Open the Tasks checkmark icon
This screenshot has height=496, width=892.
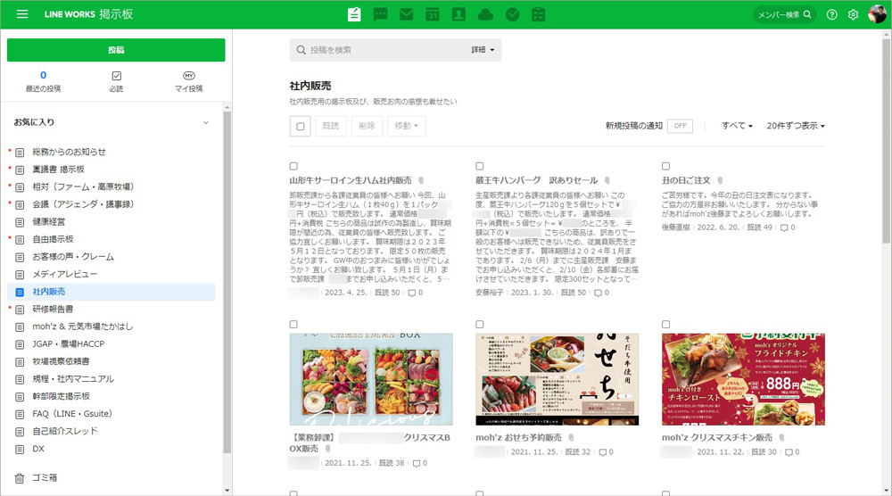click(x=512, y=14)
